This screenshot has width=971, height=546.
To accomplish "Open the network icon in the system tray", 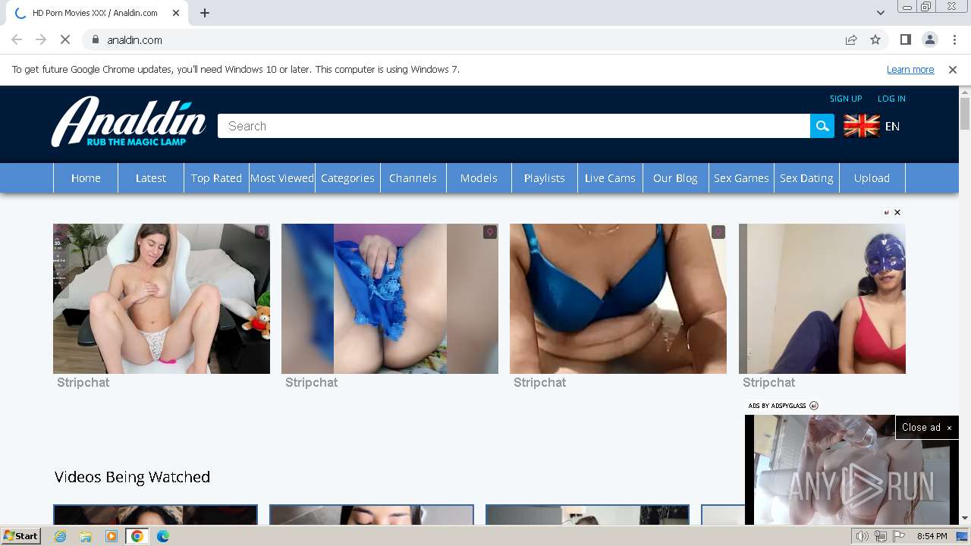I will point(881,536).
